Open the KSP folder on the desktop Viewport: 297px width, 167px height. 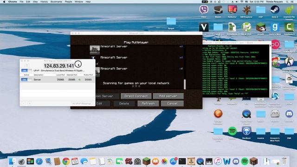tap(261, 9)
